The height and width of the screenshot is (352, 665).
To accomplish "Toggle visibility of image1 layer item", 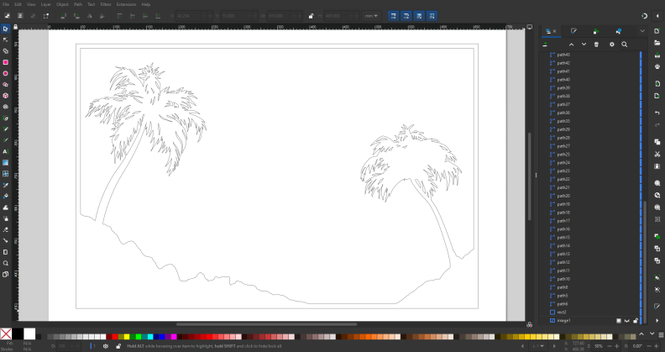I will [627, 321].
